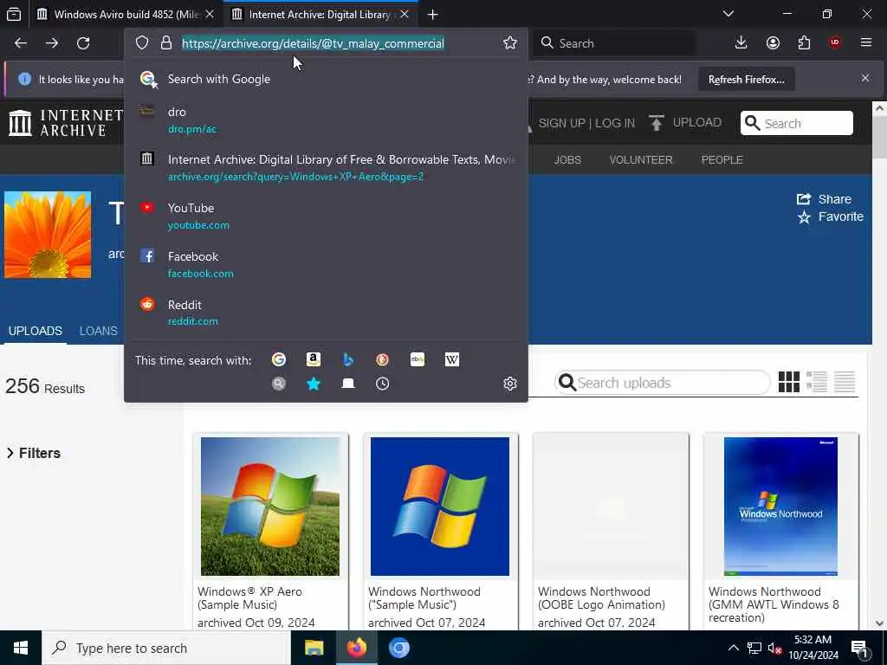Search open tabs via the tab icon
The image size is (887, 665).
[x=348, y=384]
